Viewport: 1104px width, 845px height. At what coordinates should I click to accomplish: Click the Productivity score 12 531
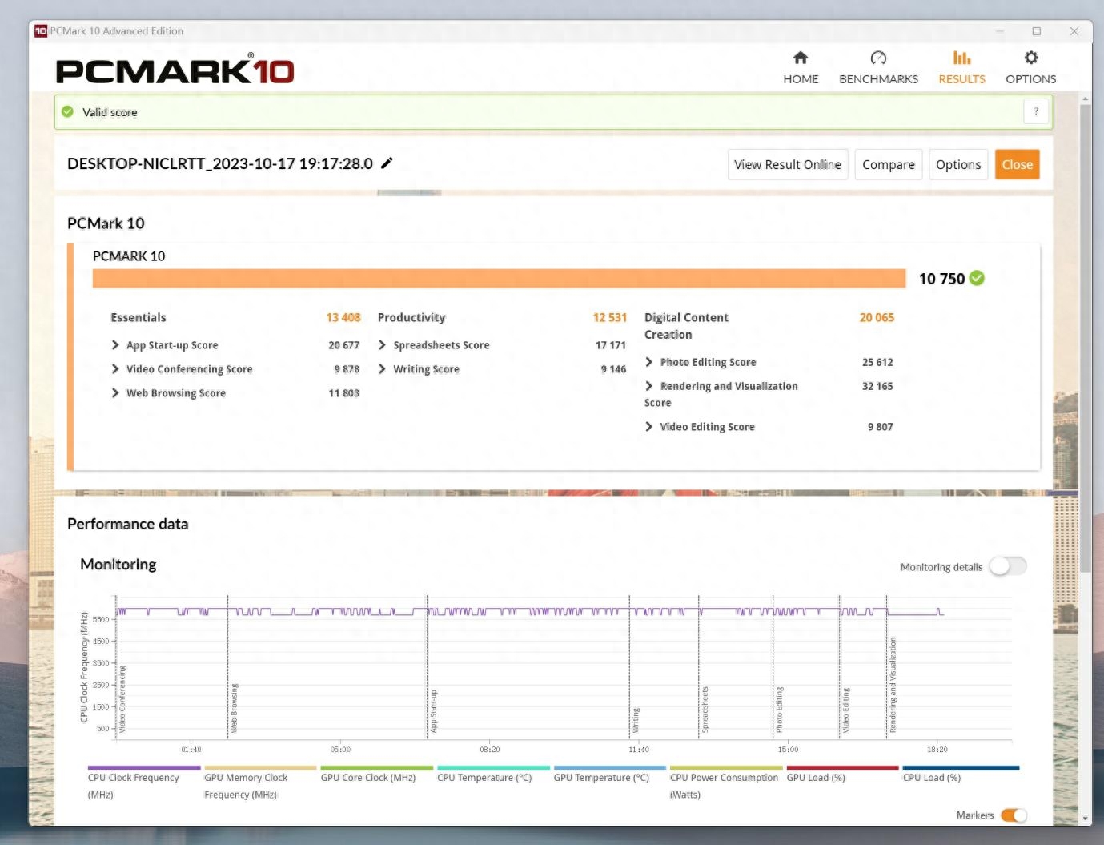tap(609, 317)
